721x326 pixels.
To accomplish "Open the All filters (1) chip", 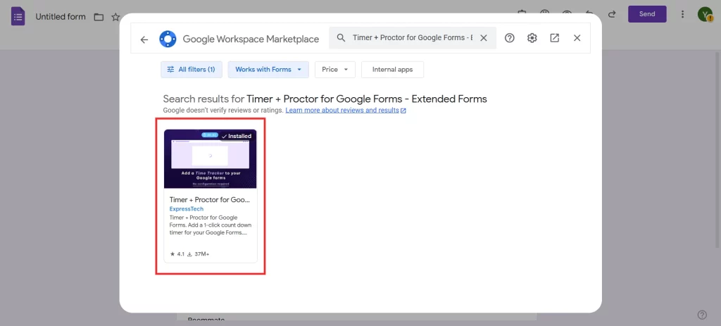I will (x=192, y=69).
